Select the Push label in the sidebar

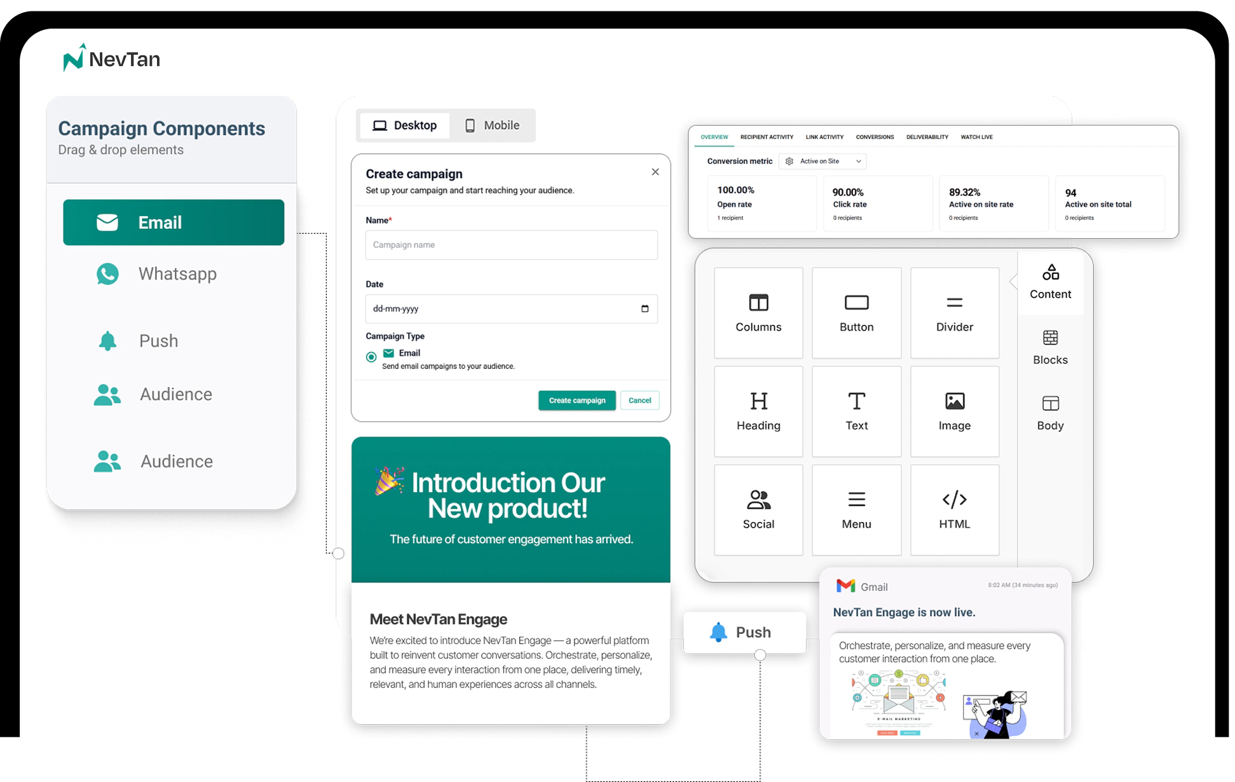[158, 341]
